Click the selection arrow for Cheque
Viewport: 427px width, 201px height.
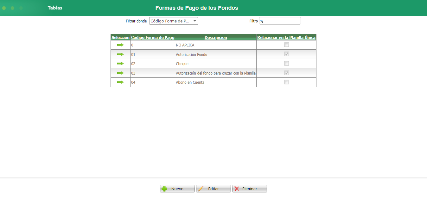tap(120, 63)
